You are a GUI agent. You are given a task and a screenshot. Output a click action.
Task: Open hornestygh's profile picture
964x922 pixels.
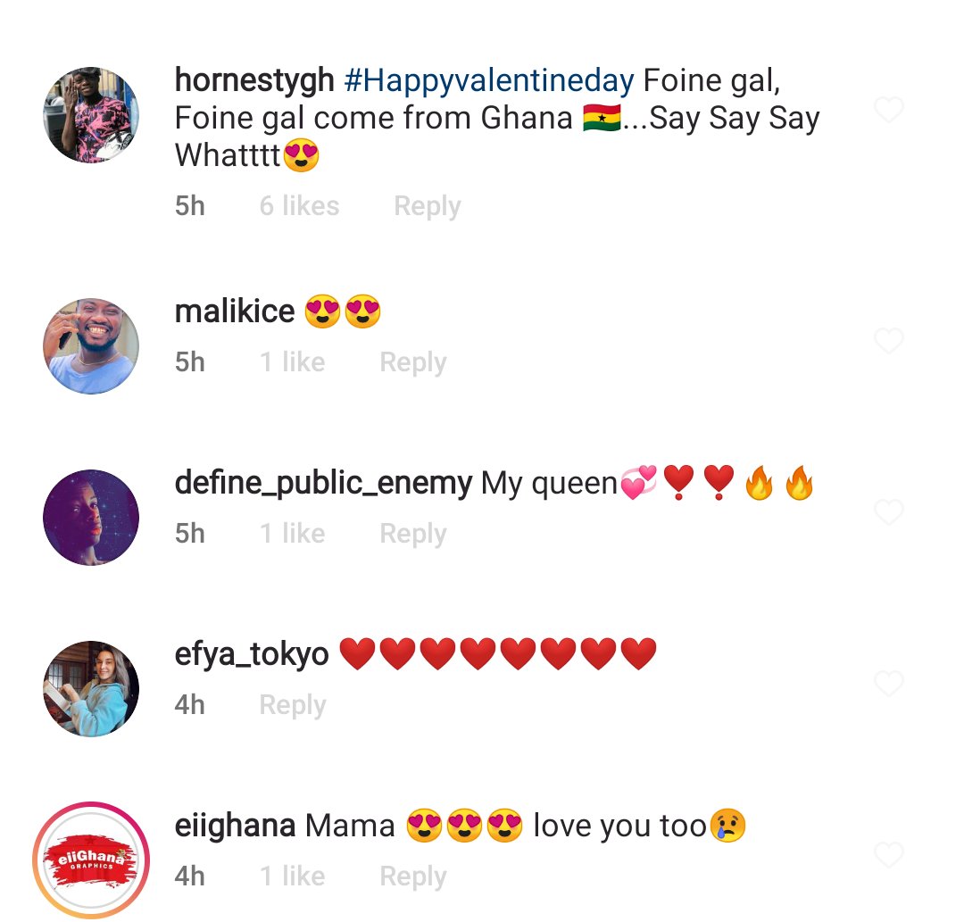pyautogui.click(x=91, y=115)
